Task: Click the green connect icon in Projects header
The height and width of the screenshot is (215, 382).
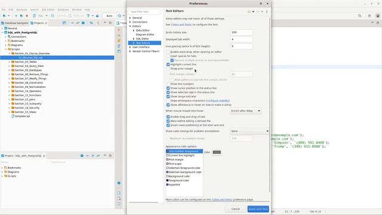Action: click(78, 23)
